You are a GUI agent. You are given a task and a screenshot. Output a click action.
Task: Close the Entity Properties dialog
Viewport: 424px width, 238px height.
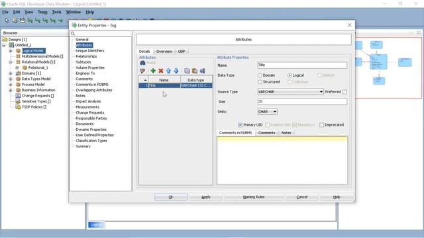click(x=349, y=25)
